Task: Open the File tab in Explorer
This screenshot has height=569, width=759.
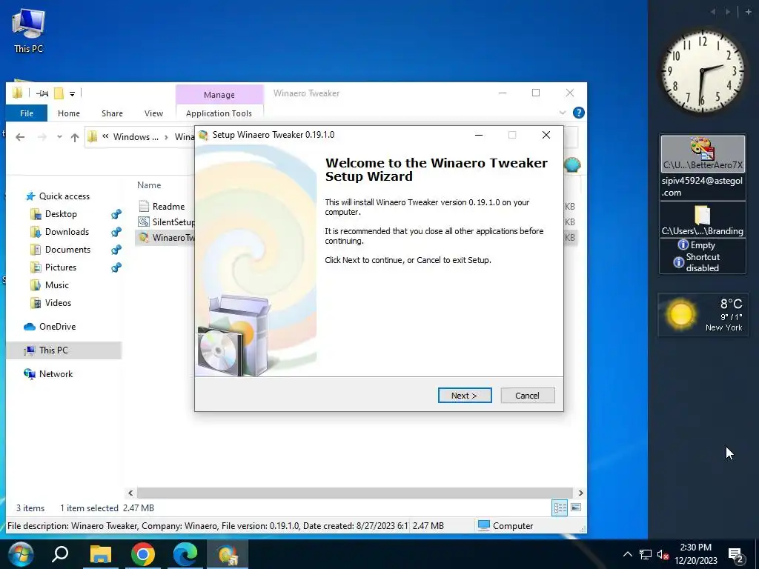Action: [x=27, y=113]
